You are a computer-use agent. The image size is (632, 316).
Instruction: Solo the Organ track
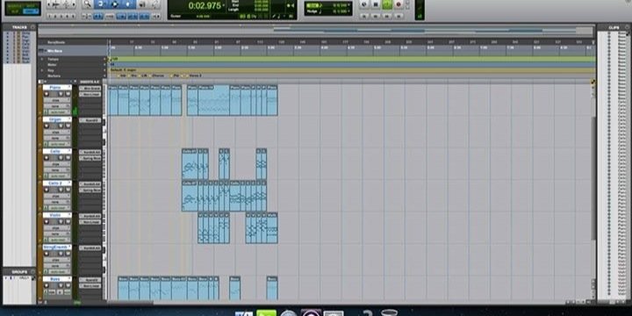pyautogui.click(x=61, y=126)
